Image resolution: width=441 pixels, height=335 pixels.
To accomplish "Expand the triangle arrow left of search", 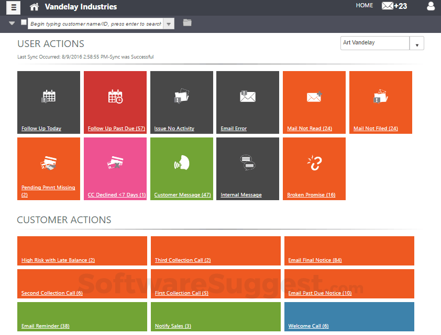I will (x=12, y=24).
